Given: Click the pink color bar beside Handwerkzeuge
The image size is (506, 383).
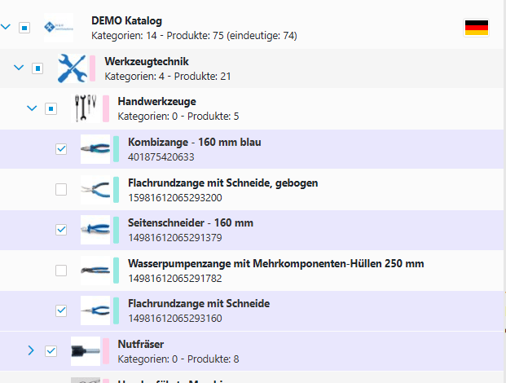Looking at the screenshot, I should click(106, 108).
